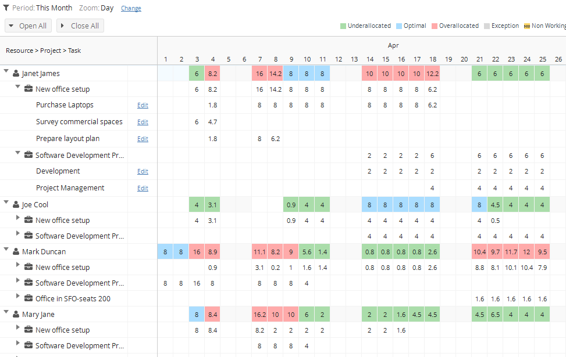566x357 pixels.
Task: Click Mark Duncan person icon
Action: (x=16, y=251)
